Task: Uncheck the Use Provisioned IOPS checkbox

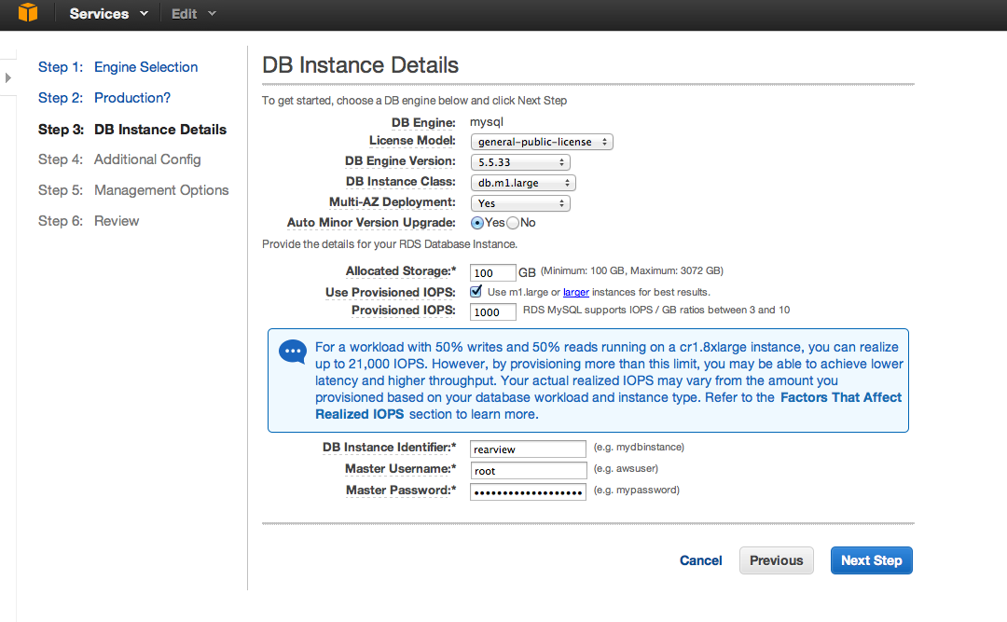Action: (x=476, y=292)
